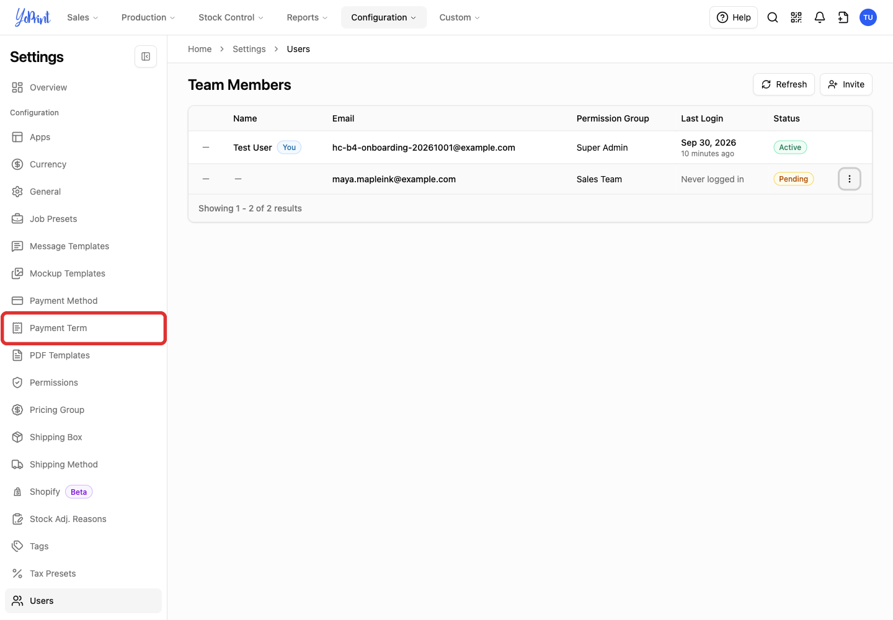The height and width of the screenshot is (620, 893).
Task: Click Showing 1 - 2 of 2 results
Action: click(250, 208)
